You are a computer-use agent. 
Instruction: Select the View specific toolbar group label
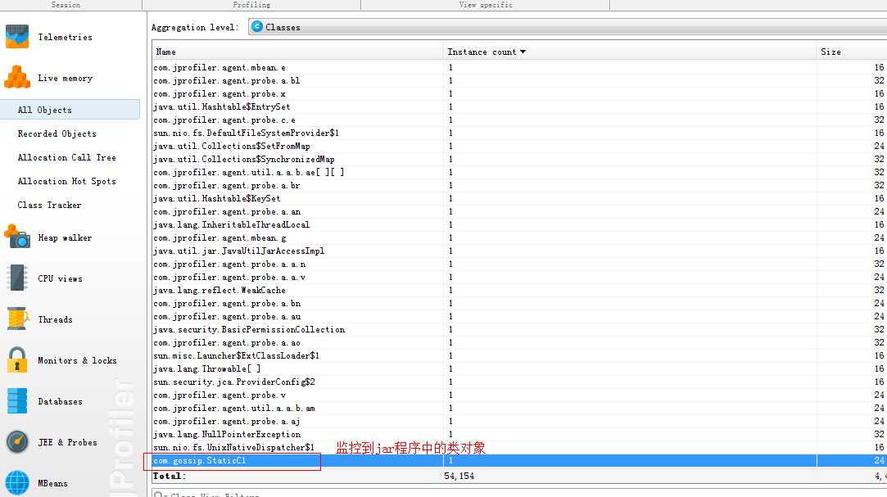(486, 5)
